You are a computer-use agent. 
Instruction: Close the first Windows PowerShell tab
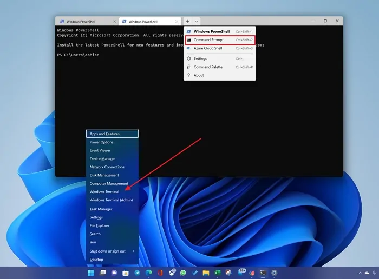[115, 22]
